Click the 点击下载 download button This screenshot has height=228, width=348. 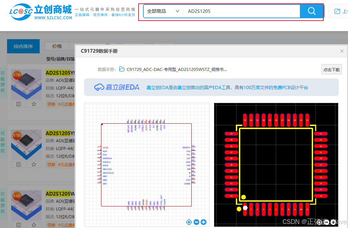[332, 70]
